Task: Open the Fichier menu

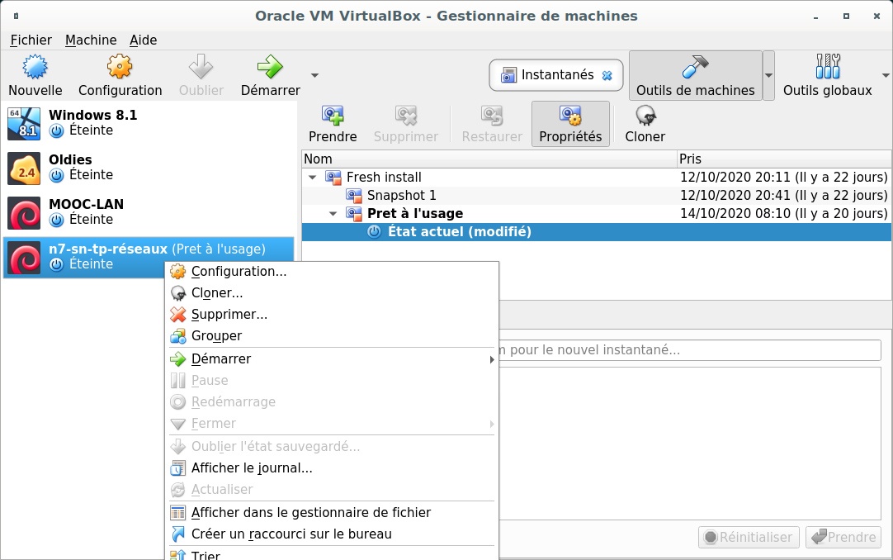Action: pyautogui.click(x=31, y=40)
